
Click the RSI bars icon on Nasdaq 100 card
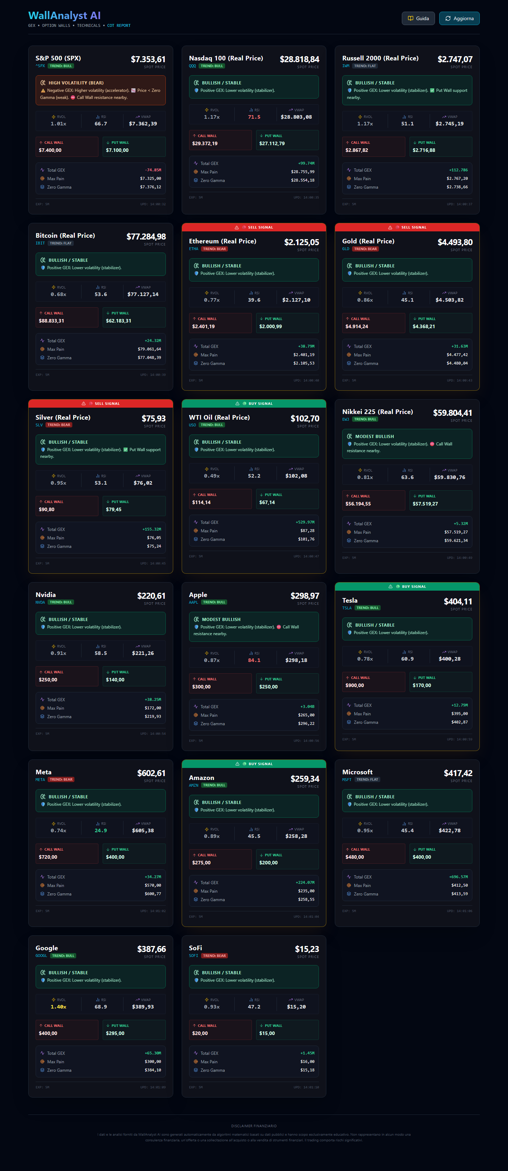tap(251, 110)
